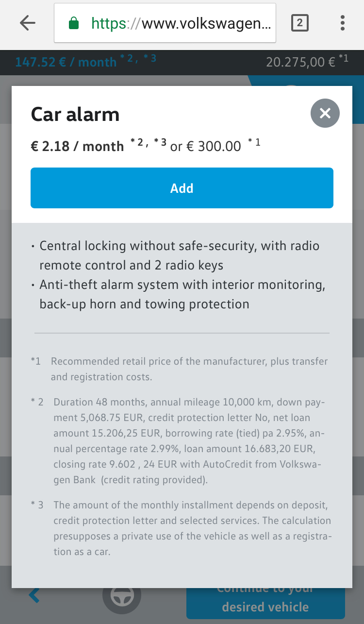Go back using the blue left chevron
This screenshot has width=364, height=624.
34,595
